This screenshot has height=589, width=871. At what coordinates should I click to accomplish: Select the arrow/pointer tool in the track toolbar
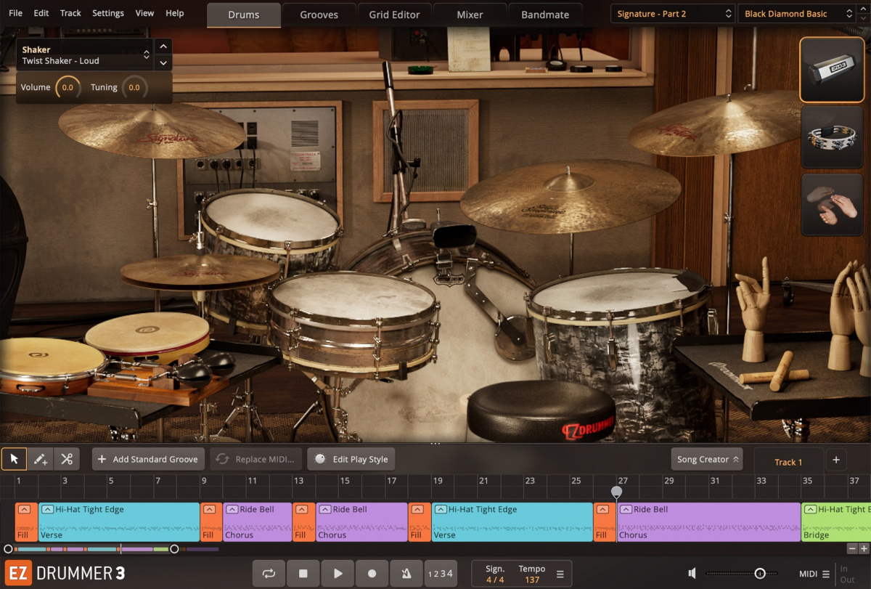[14, 459]
